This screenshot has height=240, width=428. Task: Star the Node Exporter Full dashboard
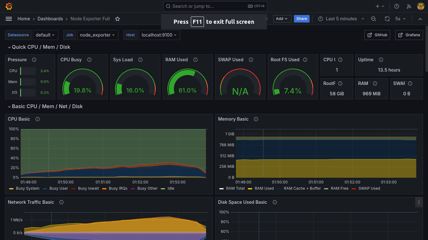117,19
